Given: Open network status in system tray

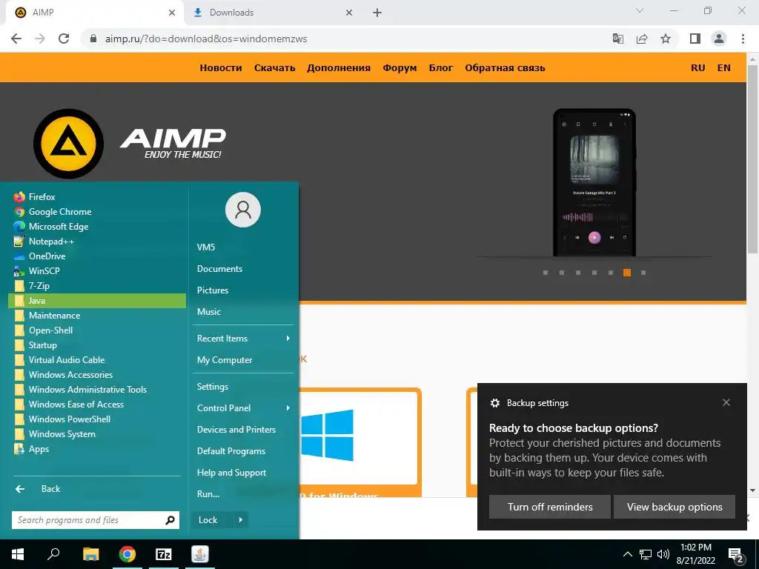Looking at the screenshot, I should coord(646,554).
